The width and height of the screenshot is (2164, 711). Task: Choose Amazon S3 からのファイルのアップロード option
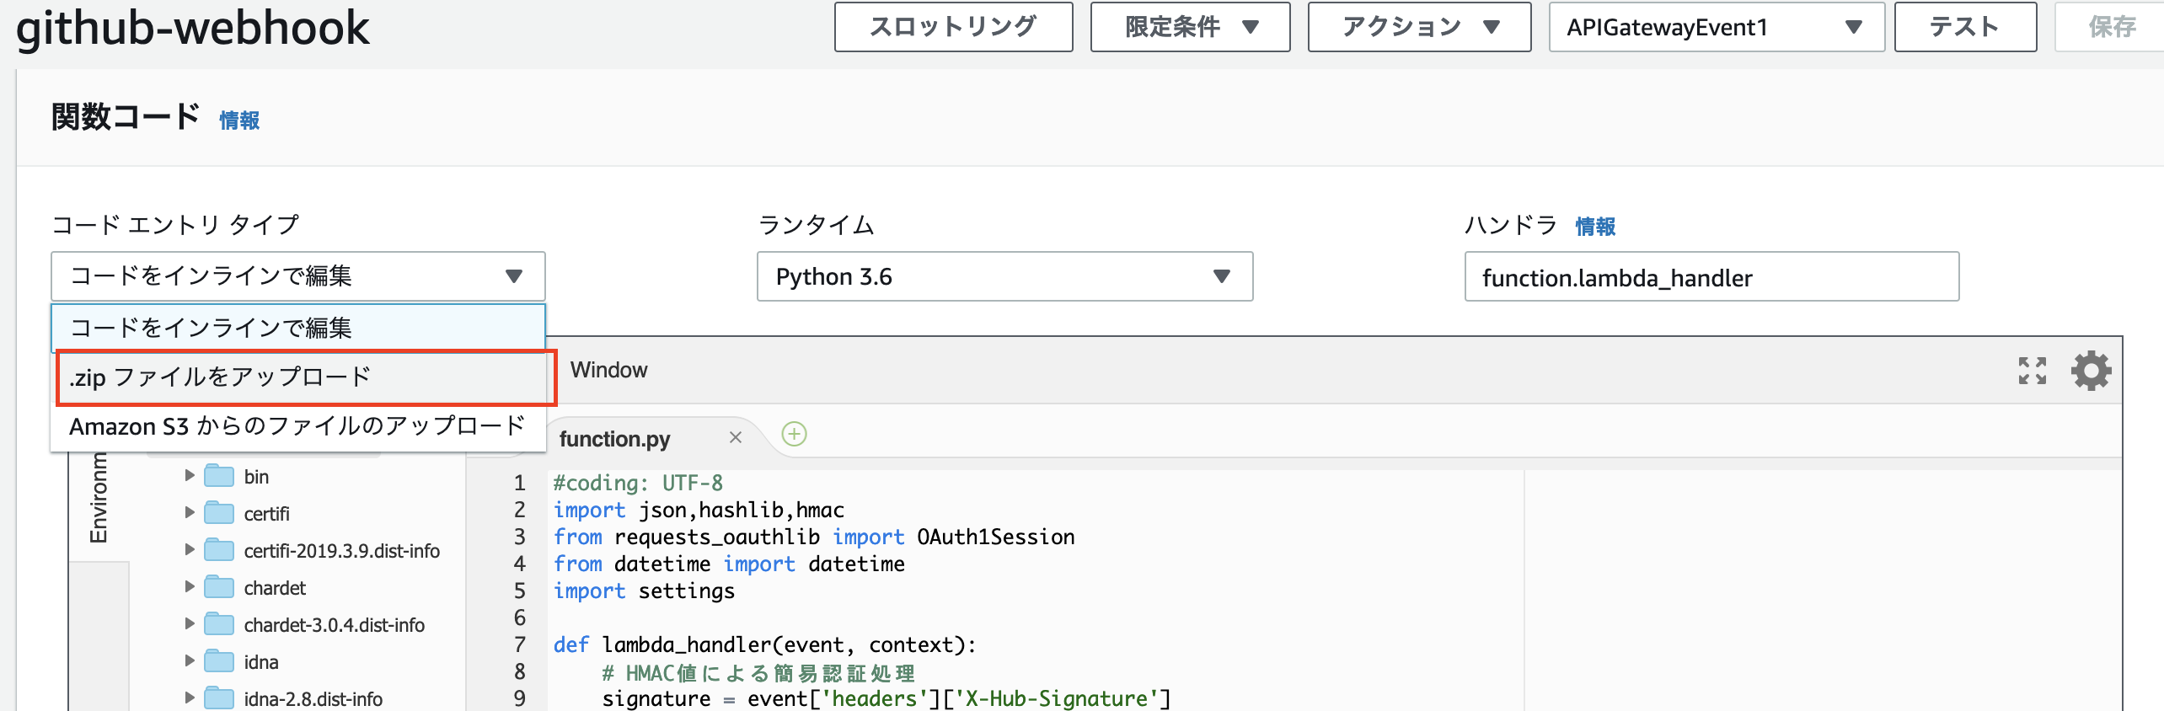pyautogui.click(x=298, y=426)
